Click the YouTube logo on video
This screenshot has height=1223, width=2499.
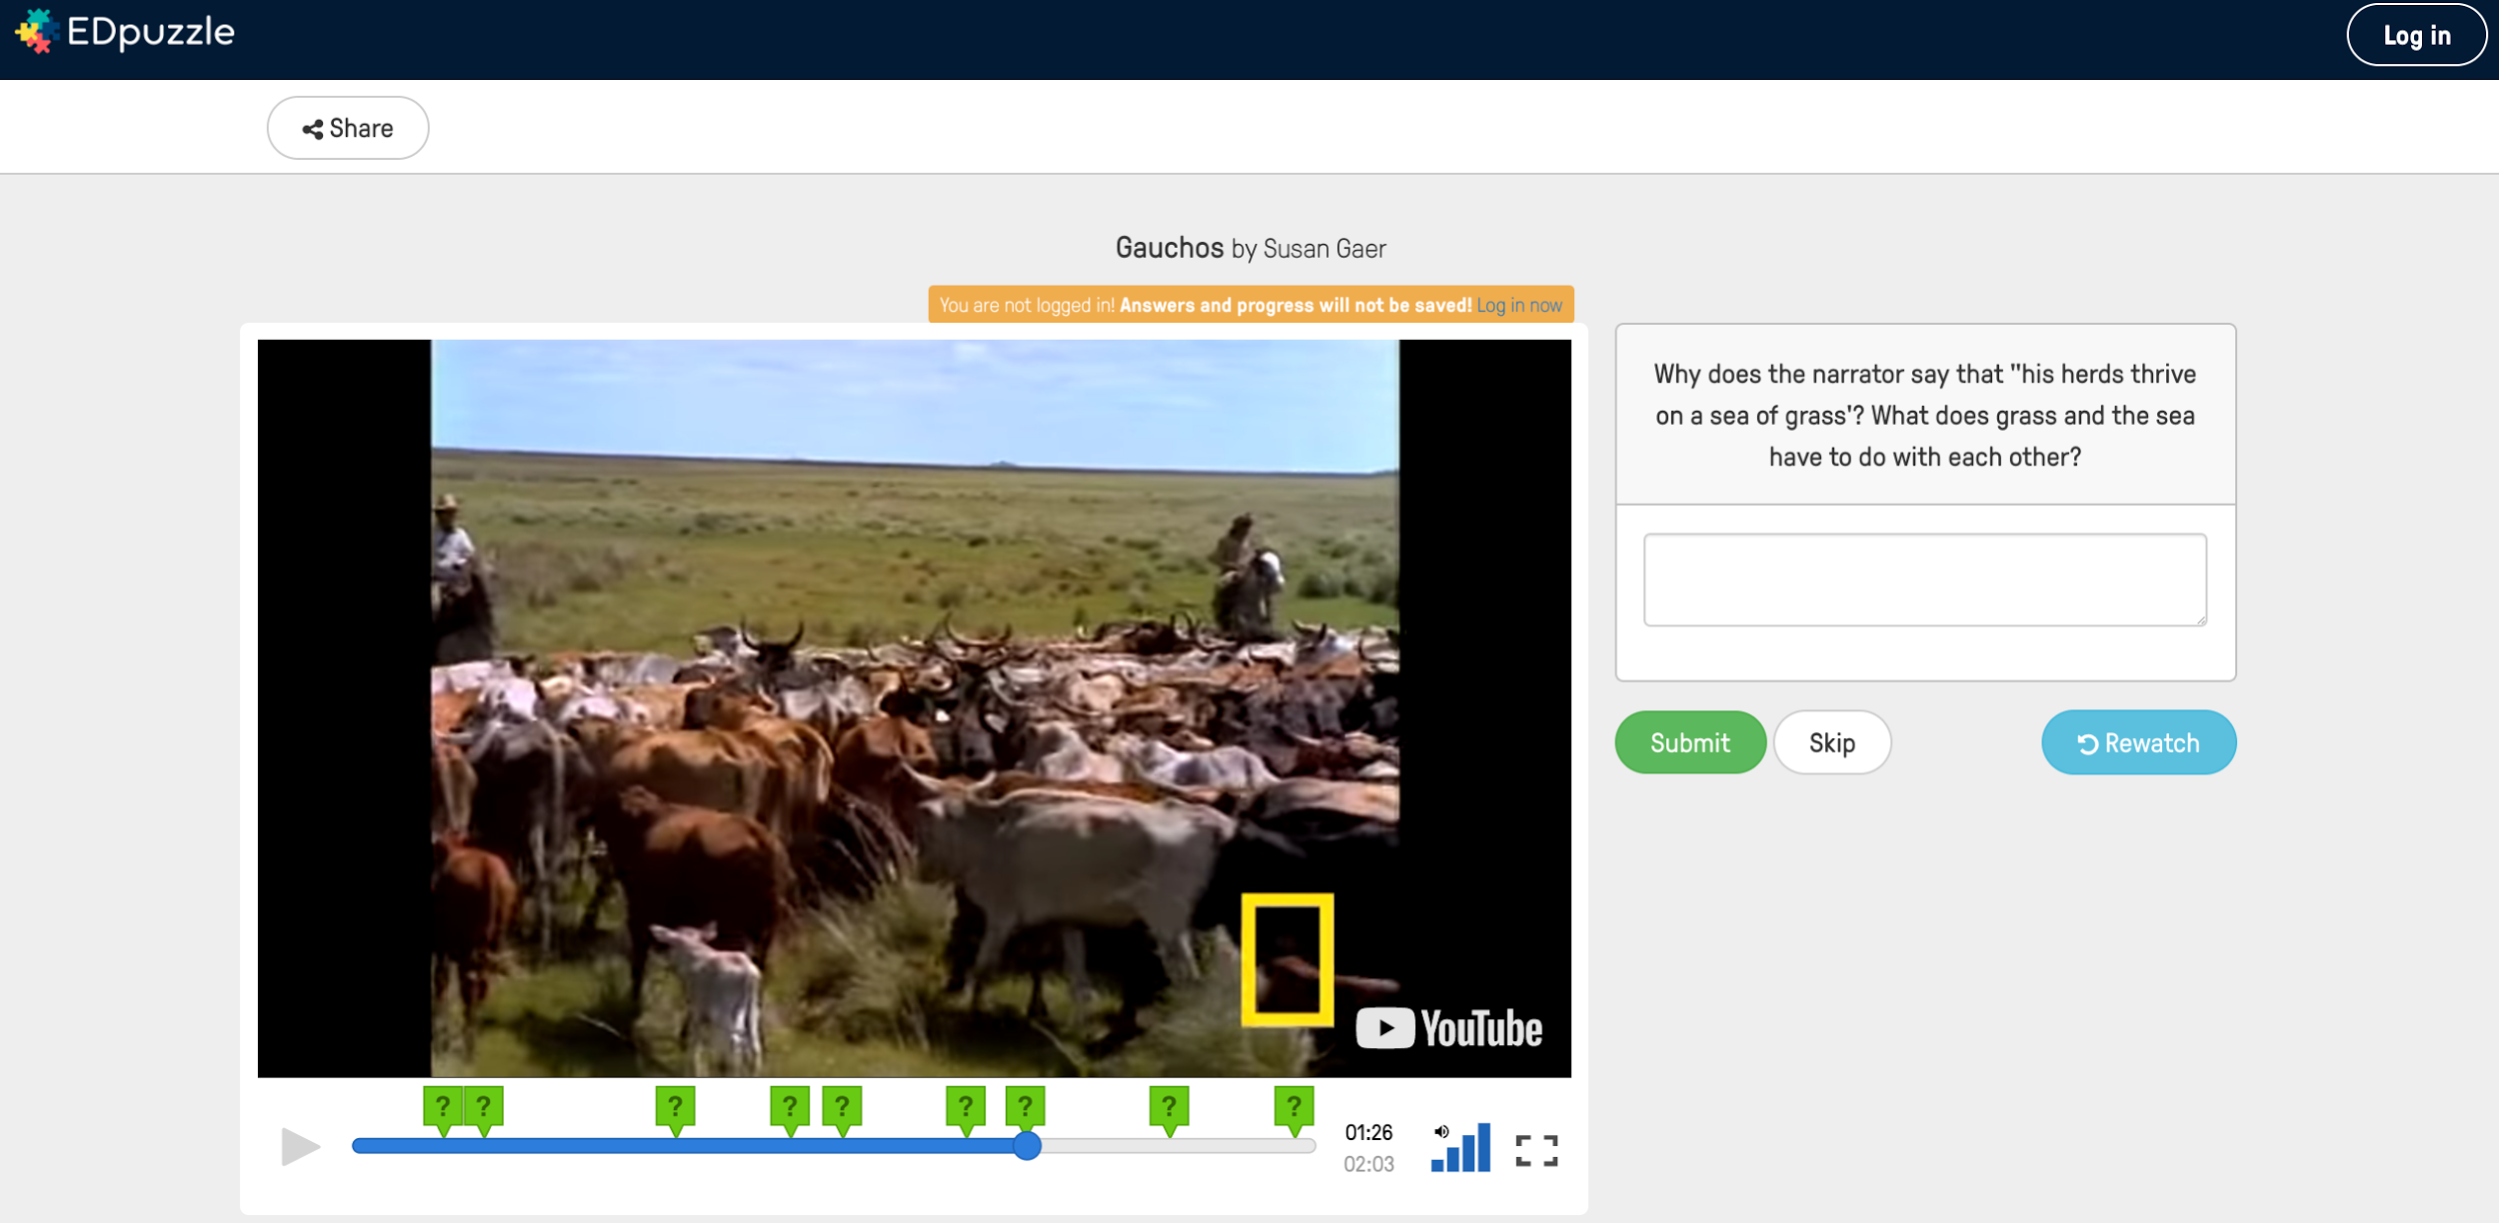click(1448, 1028)
